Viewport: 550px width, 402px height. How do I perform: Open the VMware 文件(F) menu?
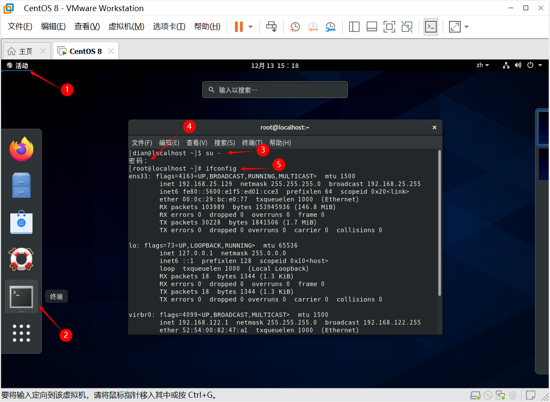(x=20, y=27)
